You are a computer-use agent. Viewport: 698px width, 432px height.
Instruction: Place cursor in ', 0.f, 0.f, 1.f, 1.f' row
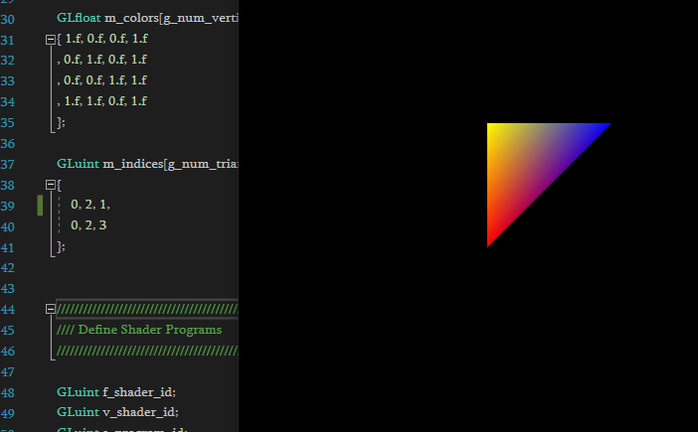click(x=102, y=80)
